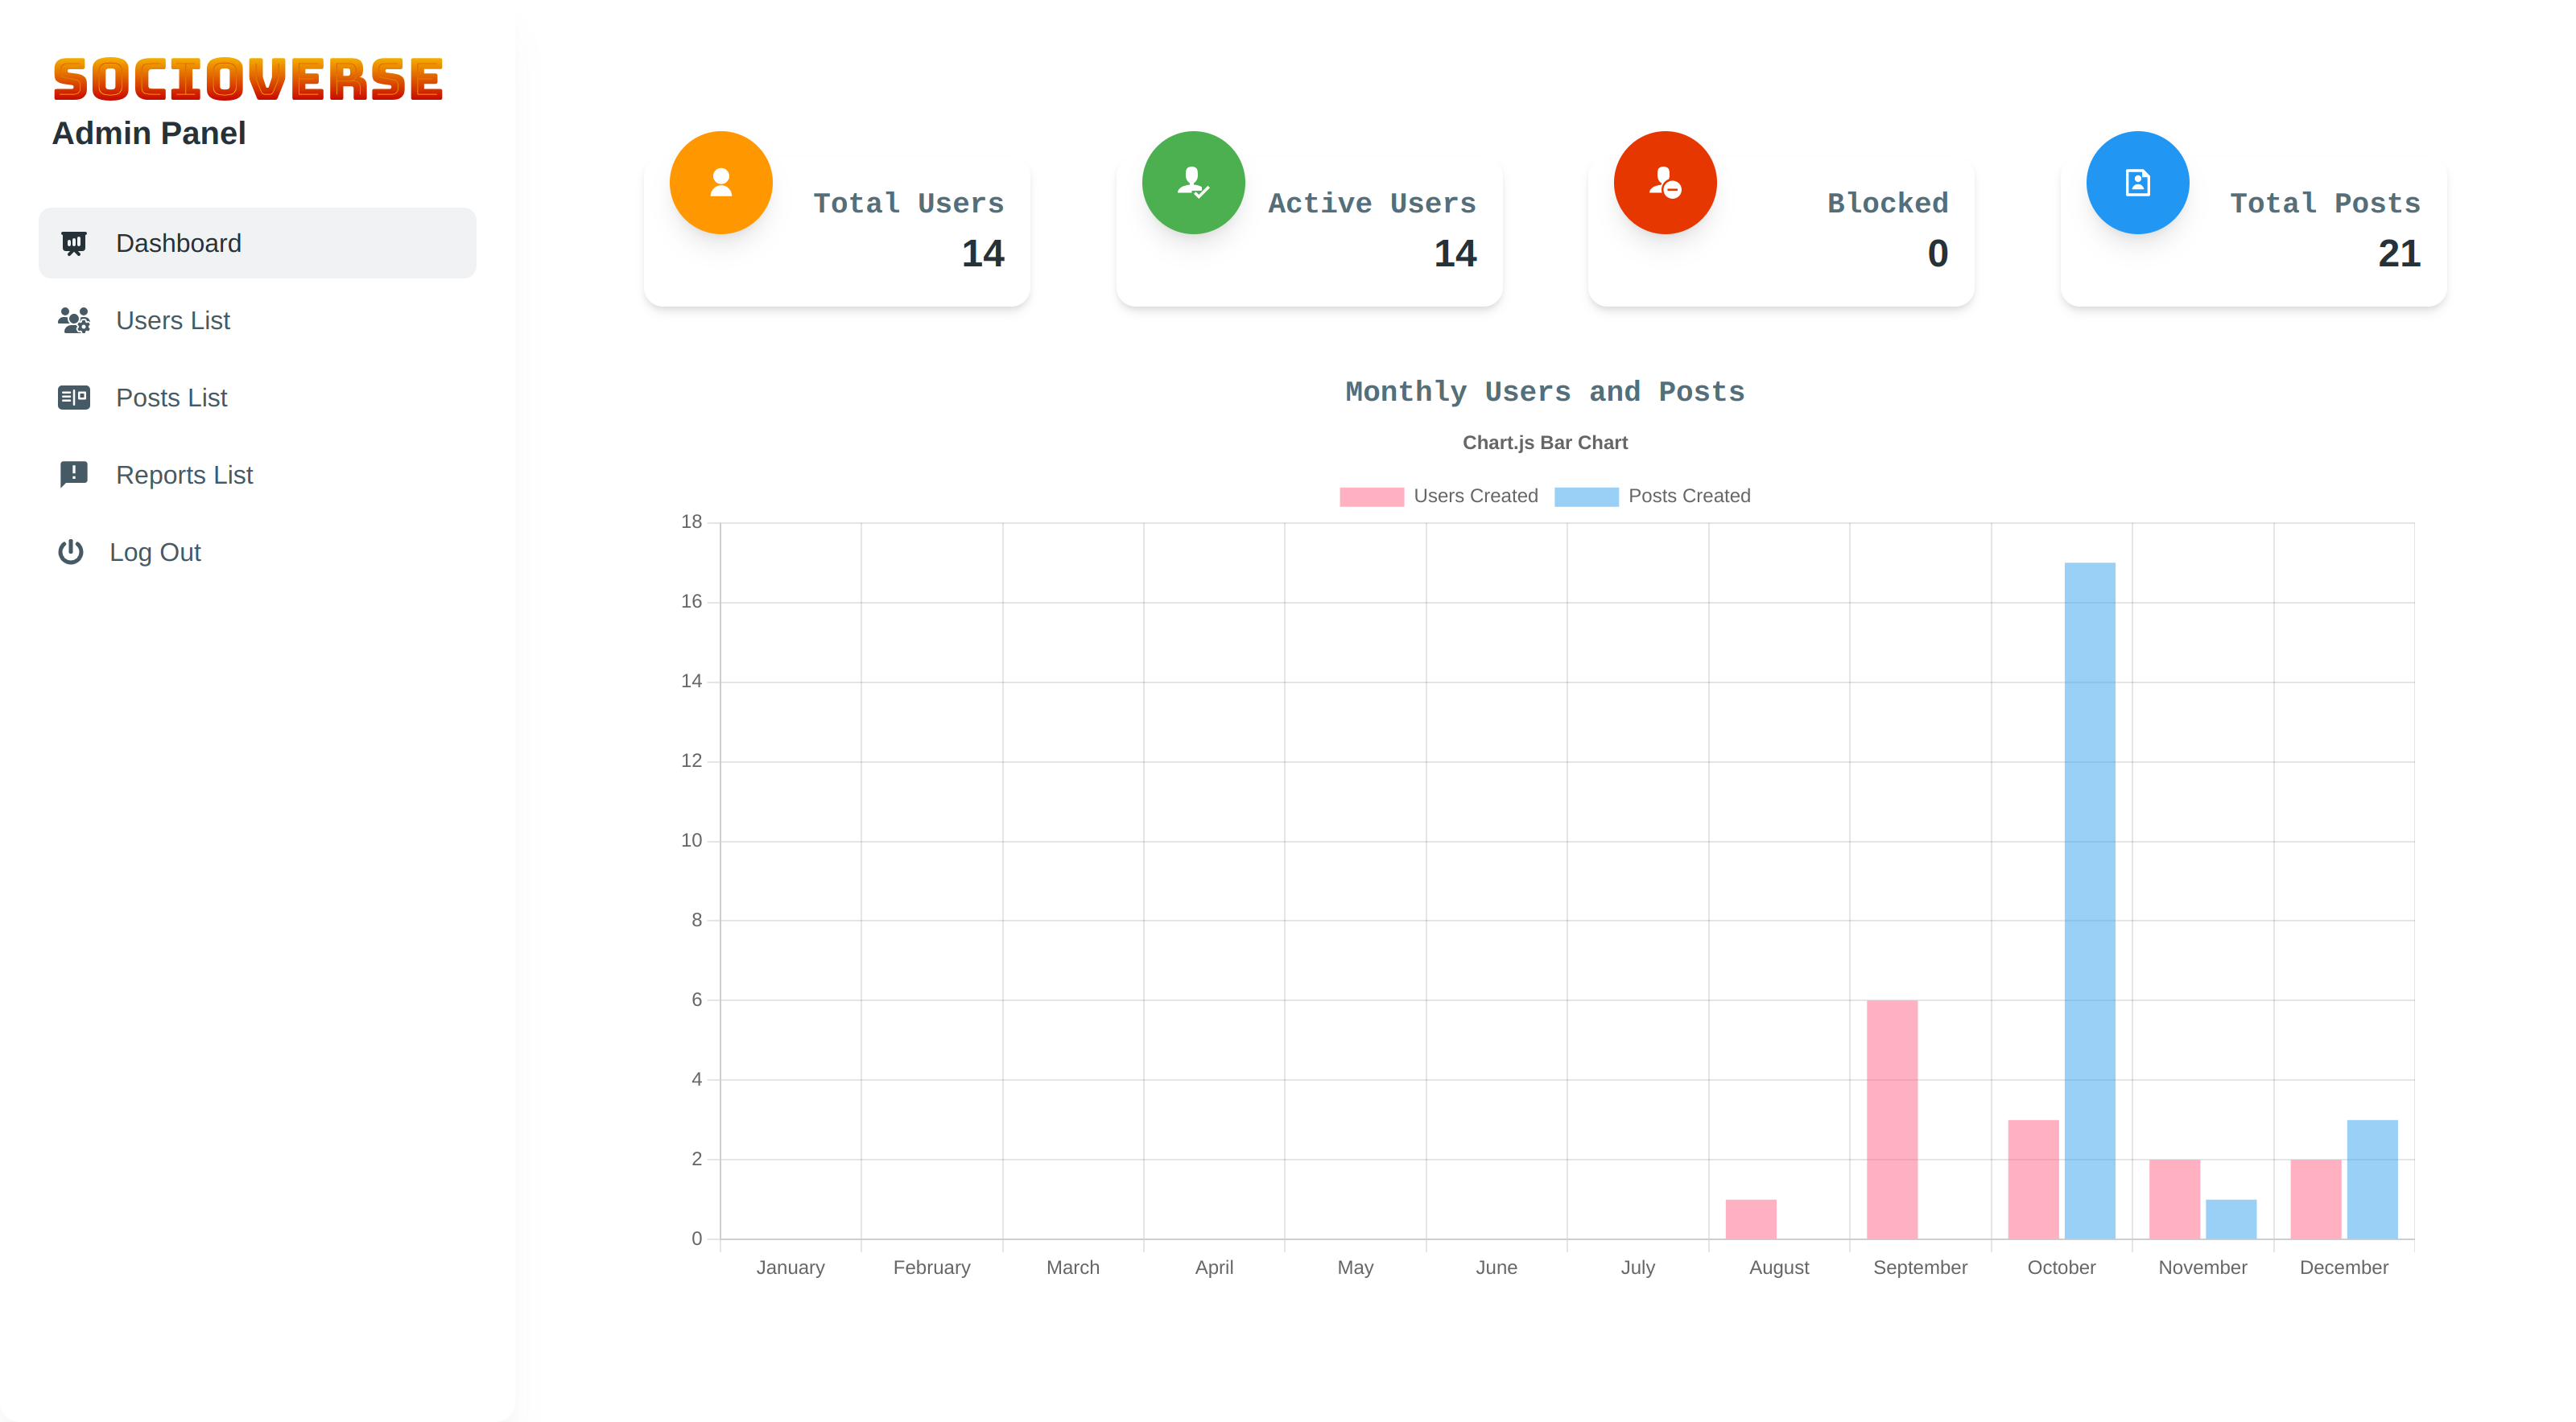Click the 'Active Users' card label
Image resolution: width=2576 pixels, height=1422 pixels.
(1372, 203)
